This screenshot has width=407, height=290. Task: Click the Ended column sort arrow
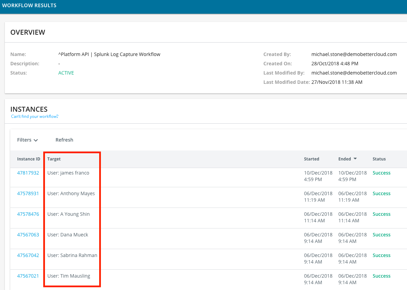point(355,159)
